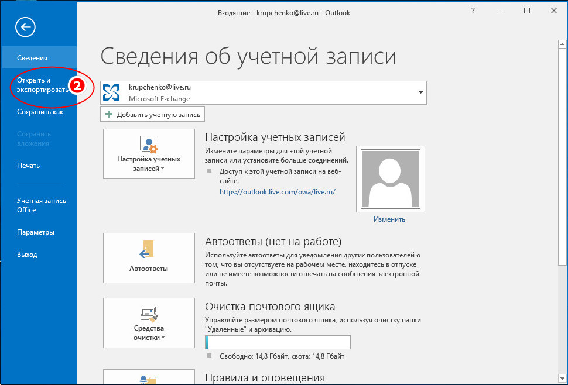The width and height of the screenshot is (568, 385).
Task: Click the Изменить link under the photo
Action: tap(389, 219)
